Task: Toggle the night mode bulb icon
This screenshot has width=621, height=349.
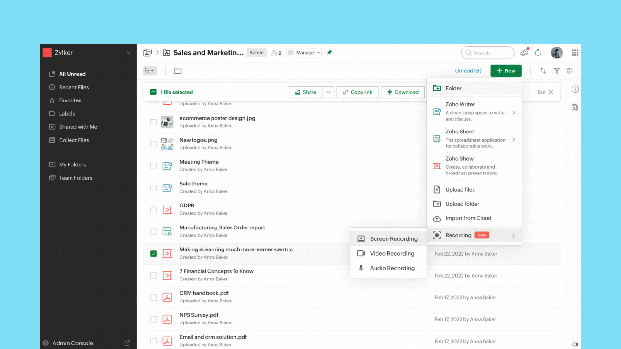Action: [x=575, y=344]
